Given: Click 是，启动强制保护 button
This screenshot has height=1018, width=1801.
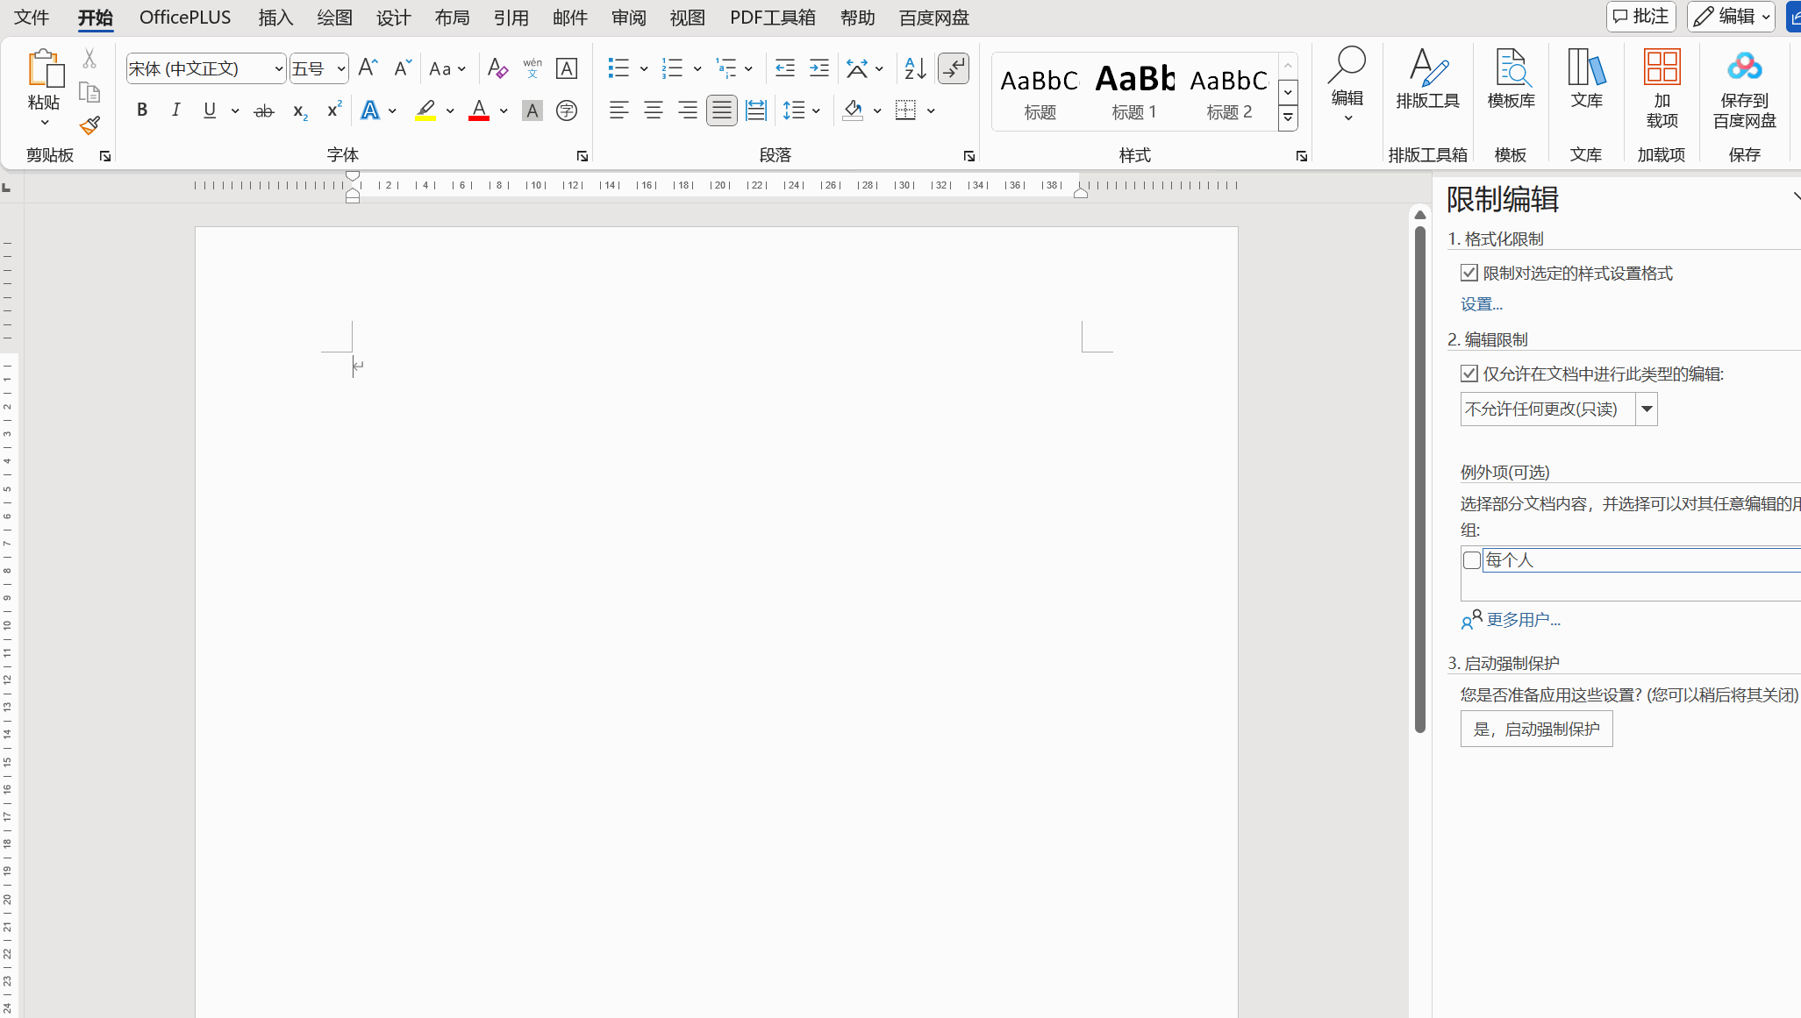Looking at the screenshot, I should click(1536, 730).
